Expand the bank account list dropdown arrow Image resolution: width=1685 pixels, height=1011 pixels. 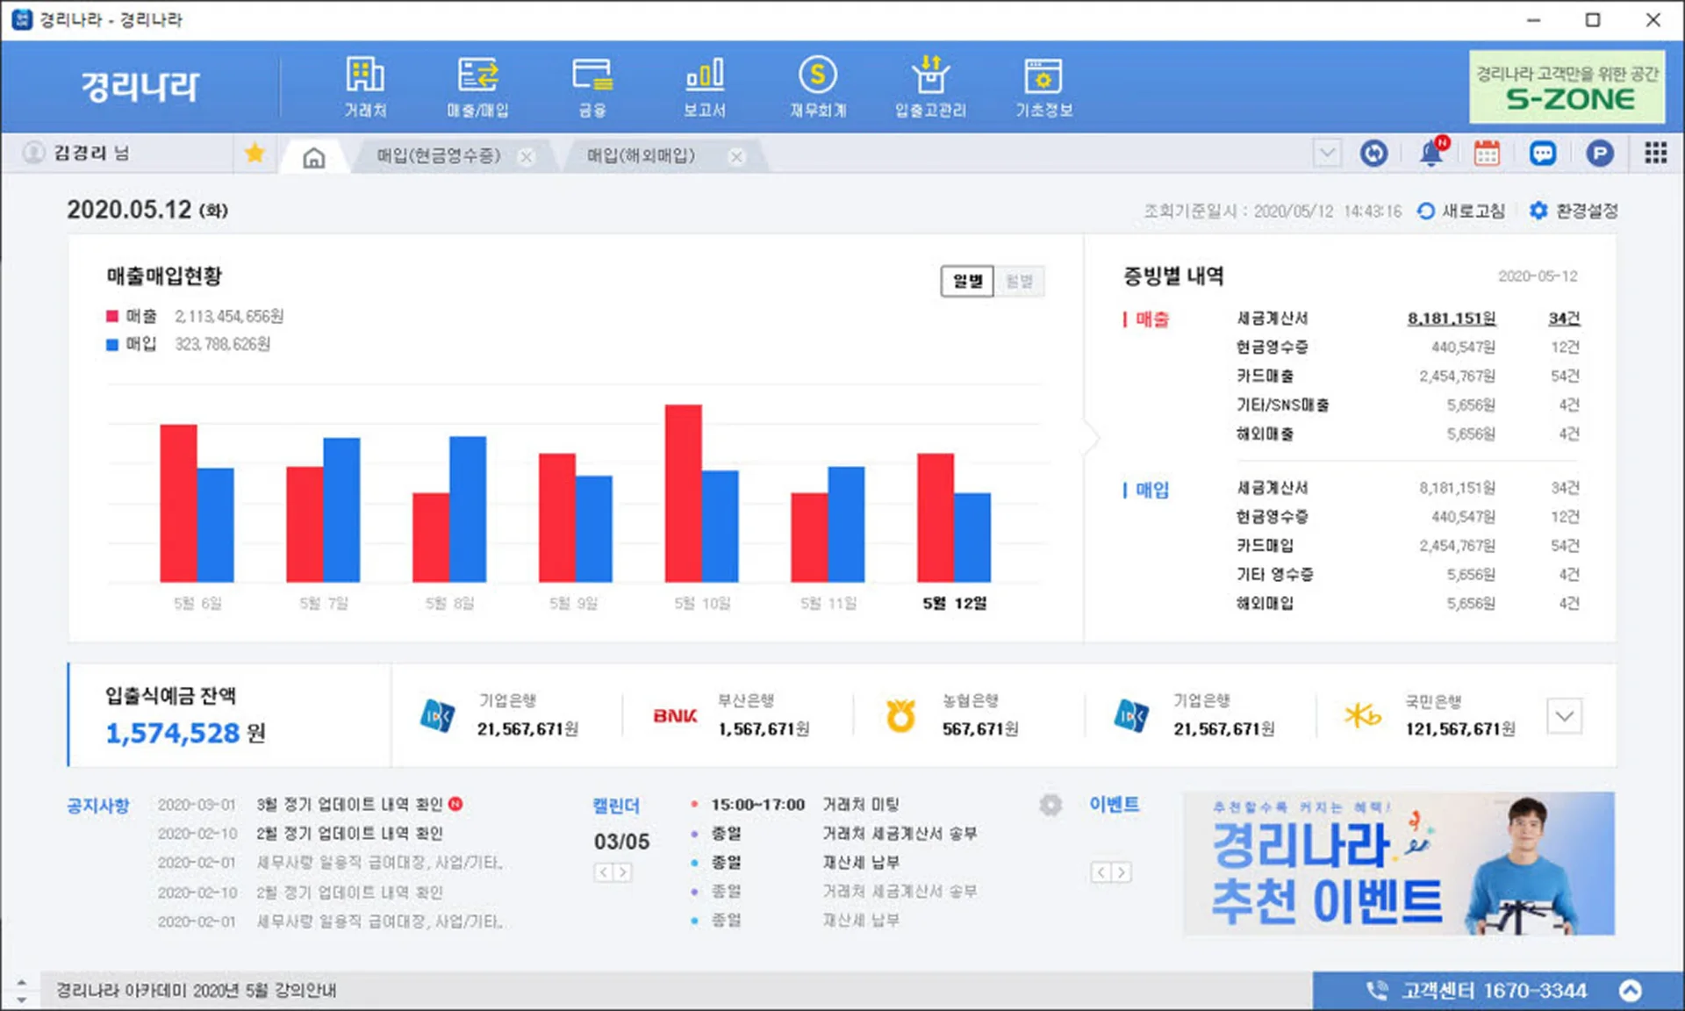pos(1564,716)
